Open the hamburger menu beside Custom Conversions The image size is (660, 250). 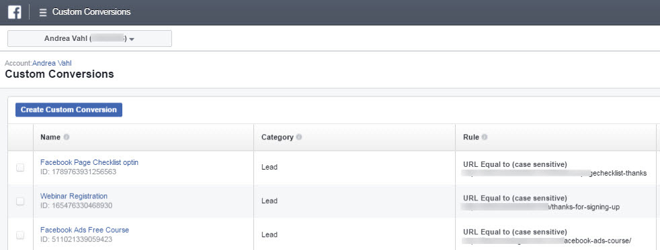tap(42, 13)
